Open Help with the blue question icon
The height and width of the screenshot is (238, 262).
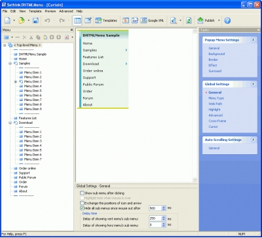click(x=227, y=20)
